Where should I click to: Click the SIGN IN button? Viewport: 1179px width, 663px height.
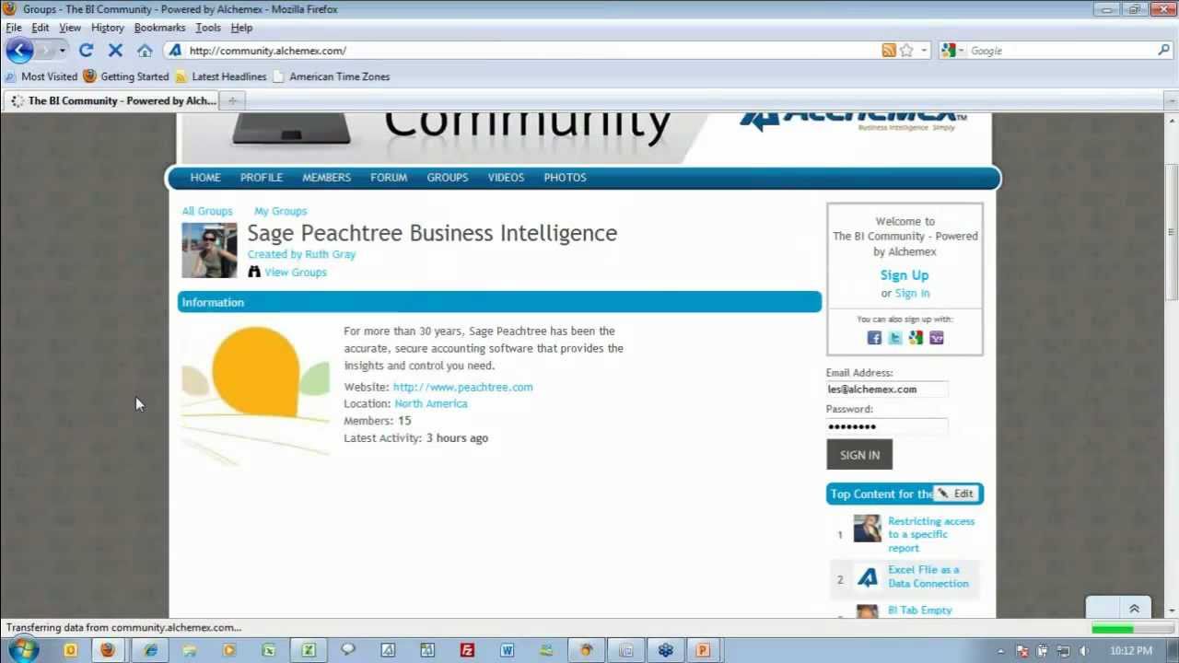(x=859, y=455)
